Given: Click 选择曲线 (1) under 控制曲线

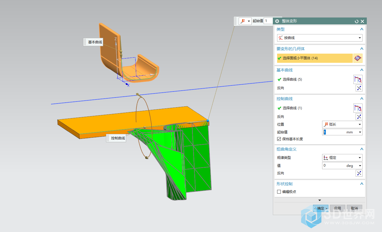Looking at the screenshot, I should [292, 108].
